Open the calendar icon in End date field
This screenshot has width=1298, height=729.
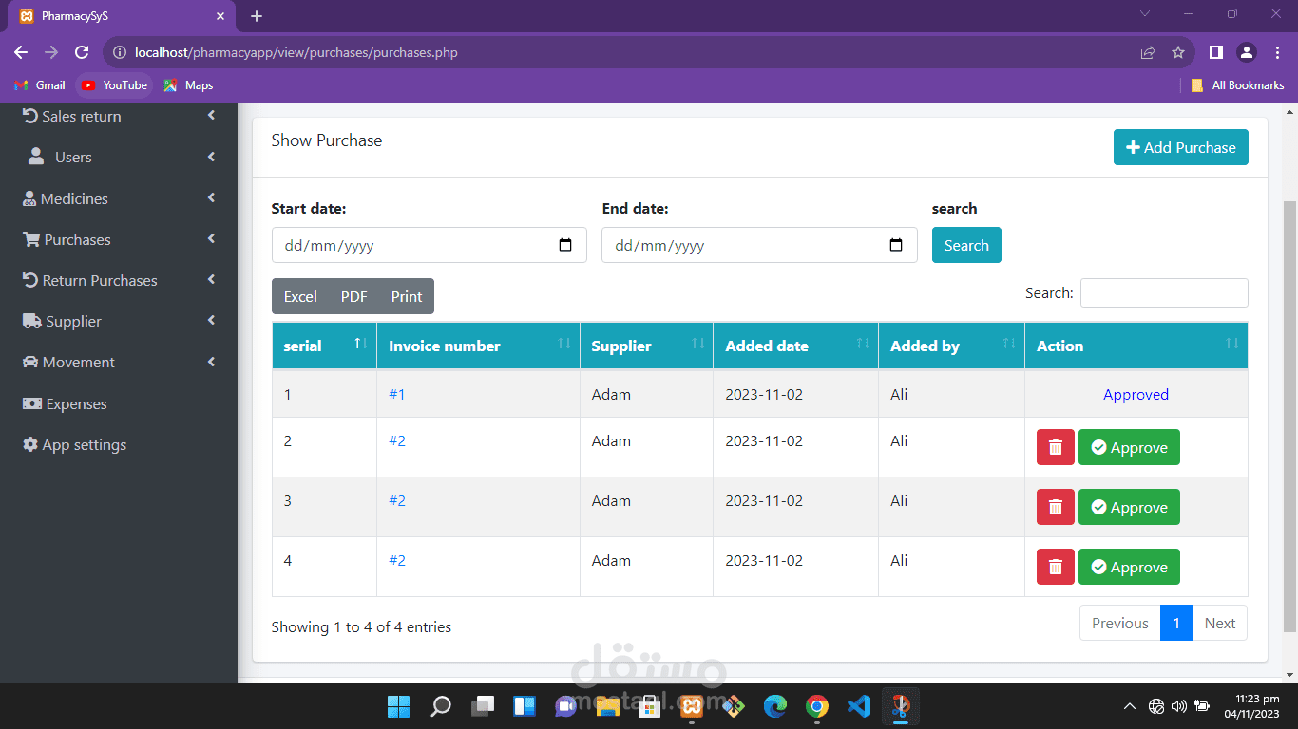[x=896, y=245]
